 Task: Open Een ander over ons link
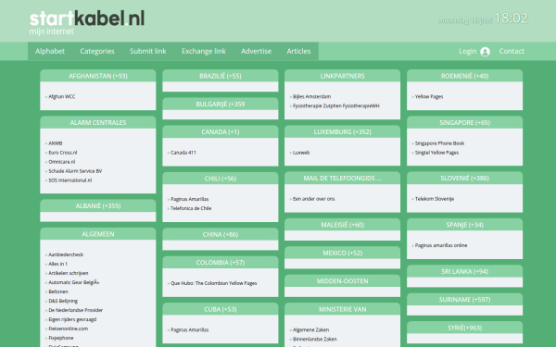click(x=314, y=199)
